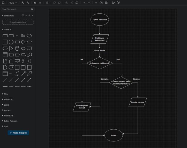Click the Staremu edge label

click(136, 79)
